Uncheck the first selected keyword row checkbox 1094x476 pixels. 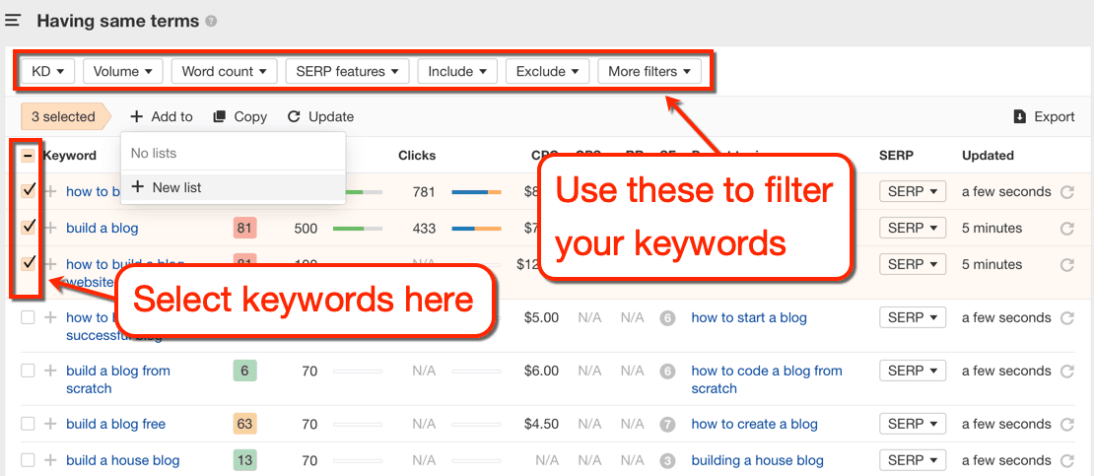pyautogui.click(x=28, y=191)
